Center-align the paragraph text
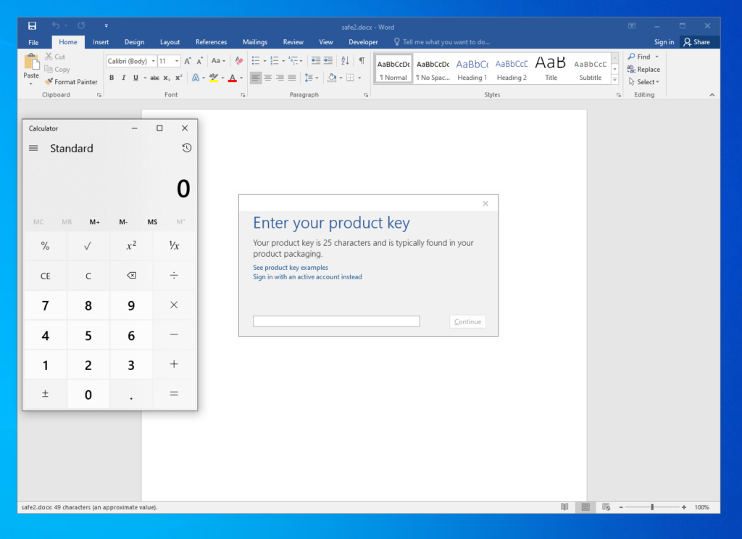742x539 pixels. [x=268, y=78]
